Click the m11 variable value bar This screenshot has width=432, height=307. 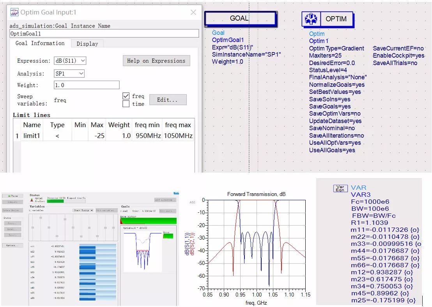pos(97,246)
